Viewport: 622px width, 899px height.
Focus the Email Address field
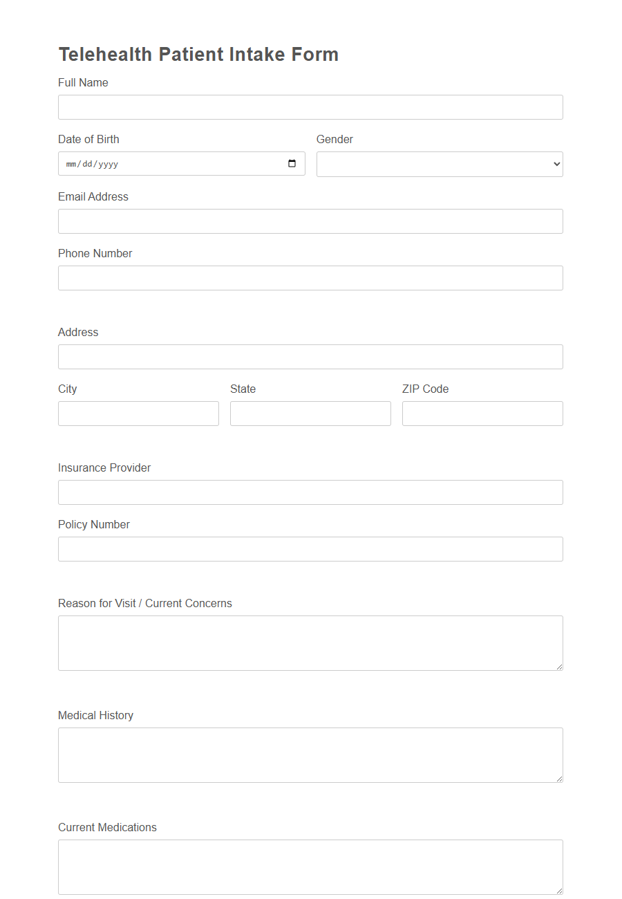[x=310, y=221]
